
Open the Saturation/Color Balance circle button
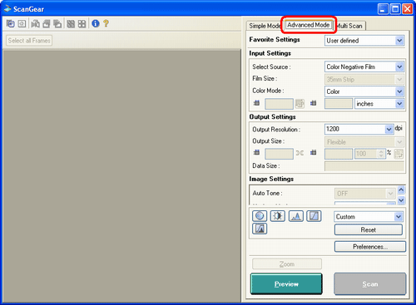click(x=260, y=216)
